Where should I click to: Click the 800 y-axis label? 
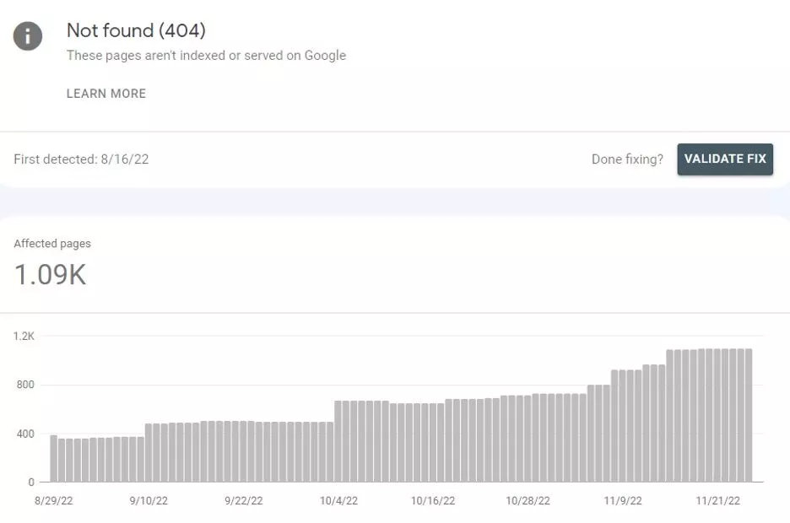(25, 385)
